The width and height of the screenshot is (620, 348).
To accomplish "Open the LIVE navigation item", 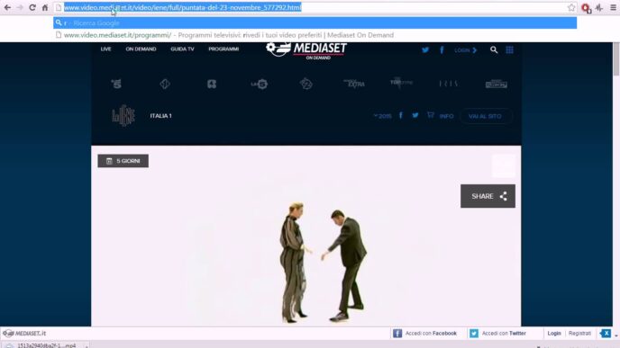I will click(106, 49).
